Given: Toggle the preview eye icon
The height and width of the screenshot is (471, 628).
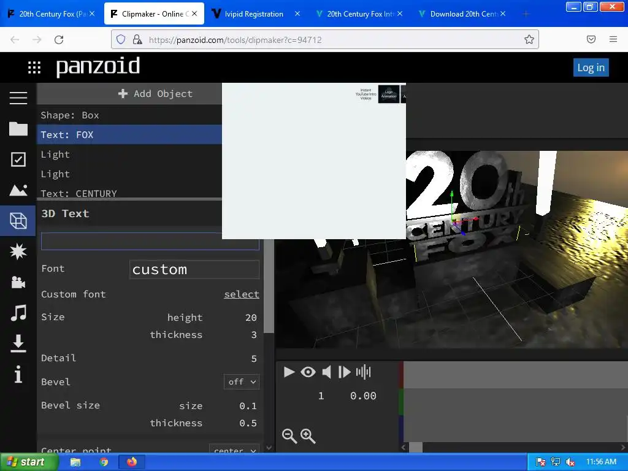Looking at the screenshot, I should [308, 372].
